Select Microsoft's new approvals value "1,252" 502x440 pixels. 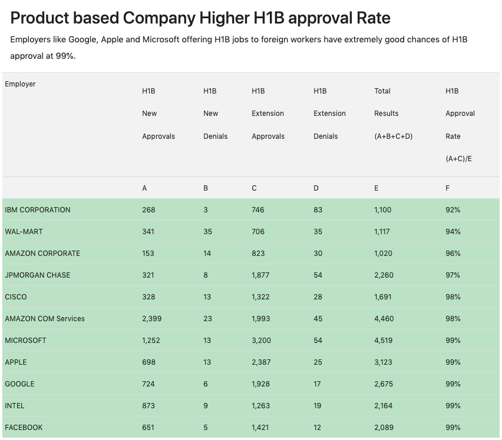pos(151,341)
